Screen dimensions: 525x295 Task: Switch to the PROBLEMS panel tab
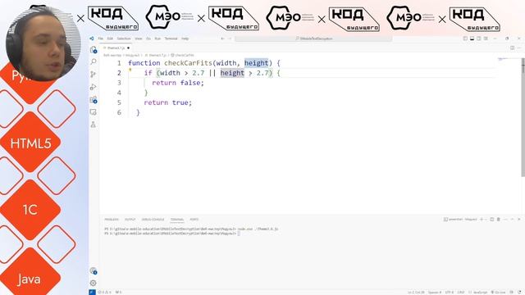click(112, 220)
